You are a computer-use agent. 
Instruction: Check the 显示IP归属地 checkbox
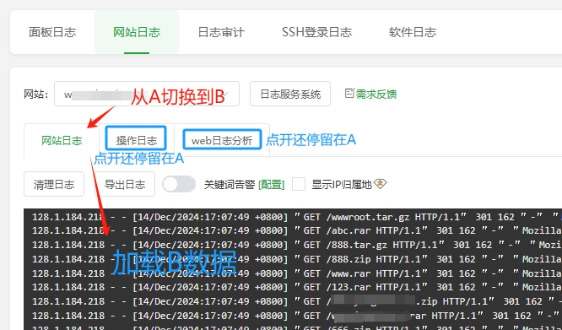pyautogui.click(x=299, y=184)
